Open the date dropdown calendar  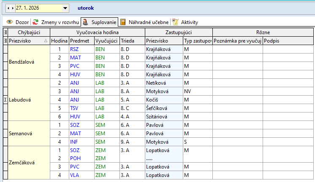click(65, 8)
